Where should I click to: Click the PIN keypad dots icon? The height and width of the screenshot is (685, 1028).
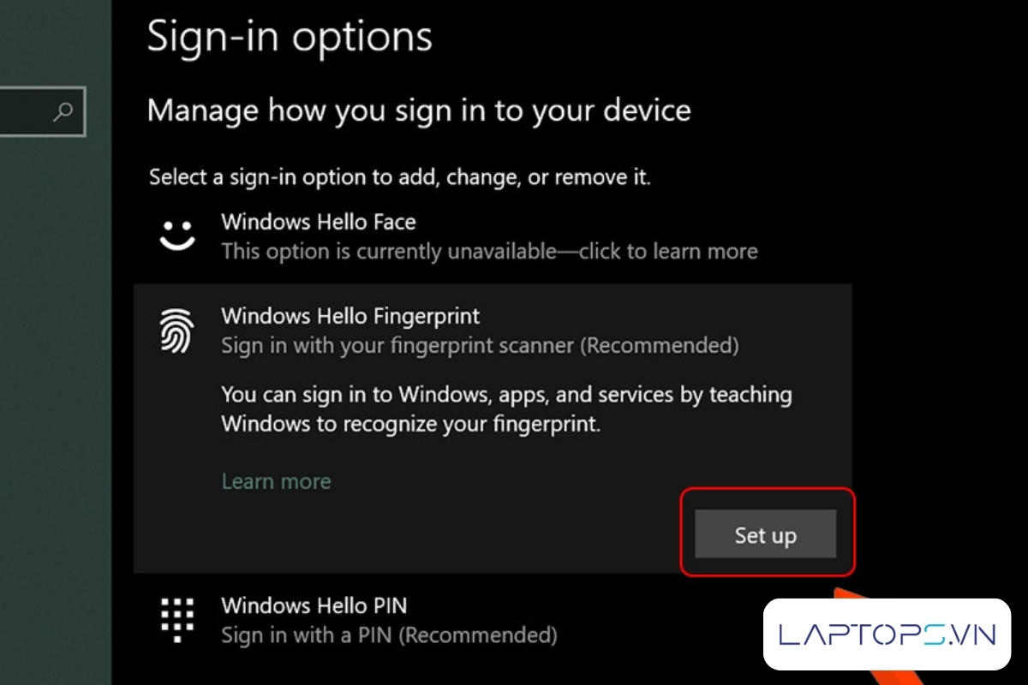(x=178, y=619)
